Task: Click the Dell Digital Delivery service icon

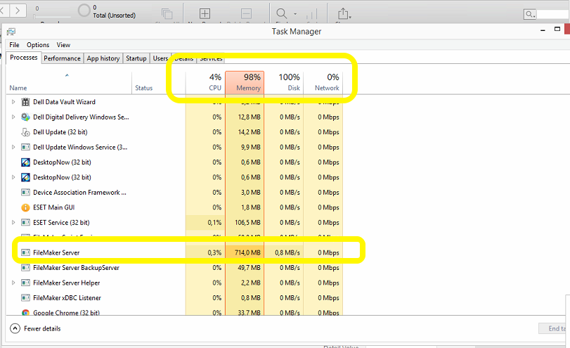Action: point(26,117)
